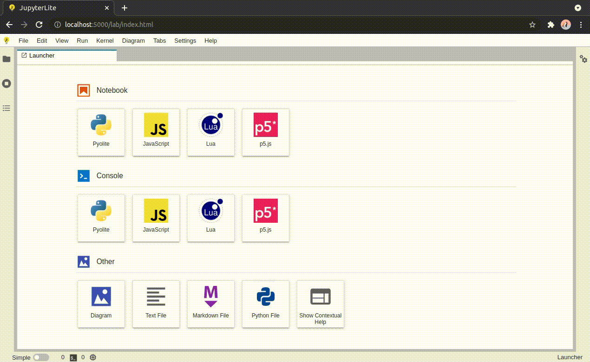The image size is (590, 362).
Task: Open the Run menu
Action: click(82, 41)
